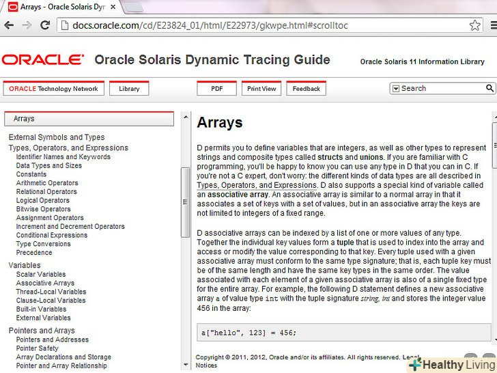Open Oracle Solaris 11 Information Library link

[422, 61]
